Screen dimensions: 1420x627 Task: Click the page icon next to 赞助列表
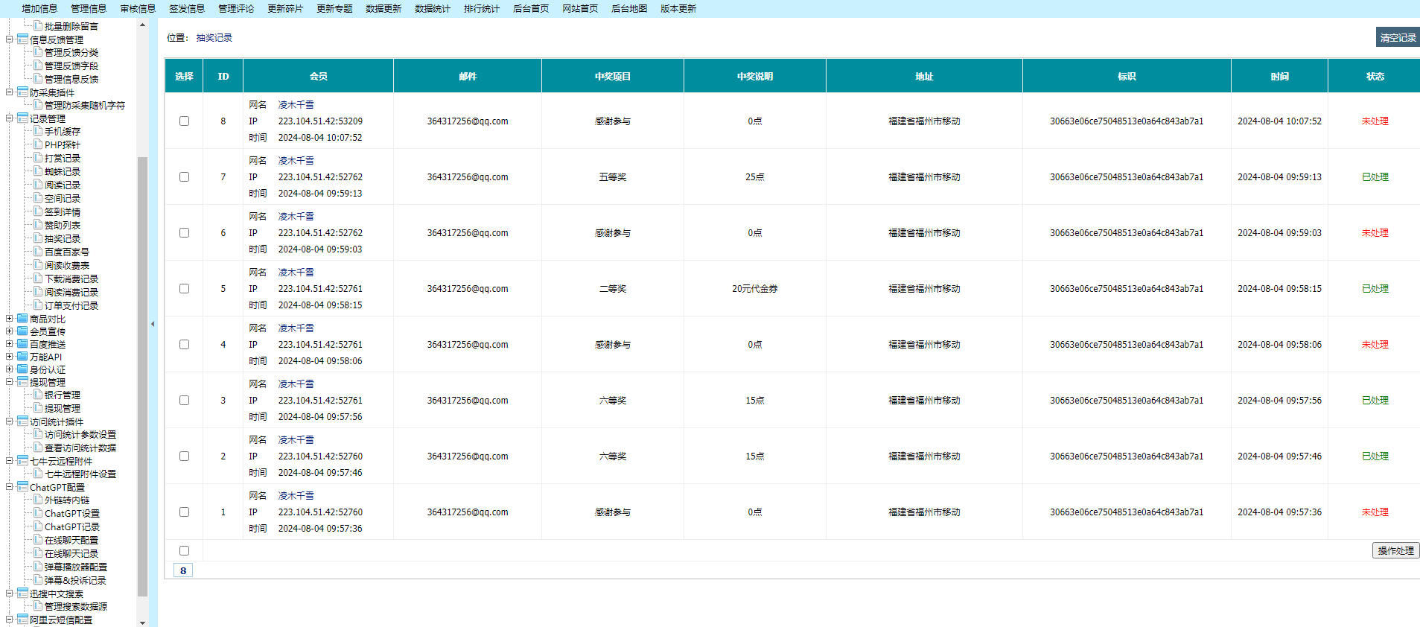click(x=38, y=225)
